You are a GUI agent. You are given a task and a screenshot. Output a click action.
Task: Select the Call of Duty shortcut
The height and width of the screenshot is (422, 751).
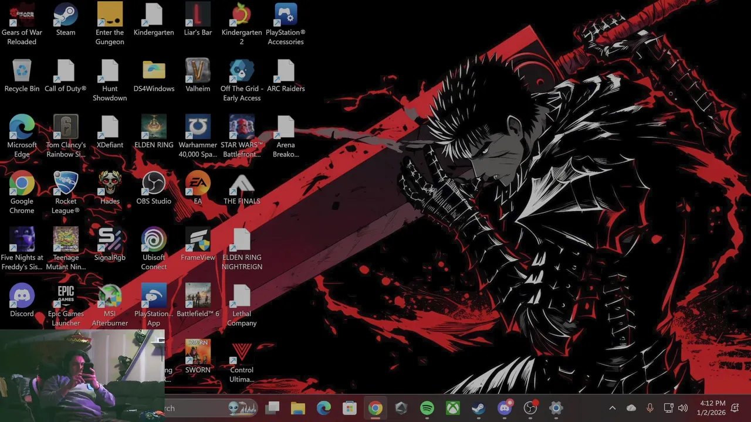click(66, 76)
